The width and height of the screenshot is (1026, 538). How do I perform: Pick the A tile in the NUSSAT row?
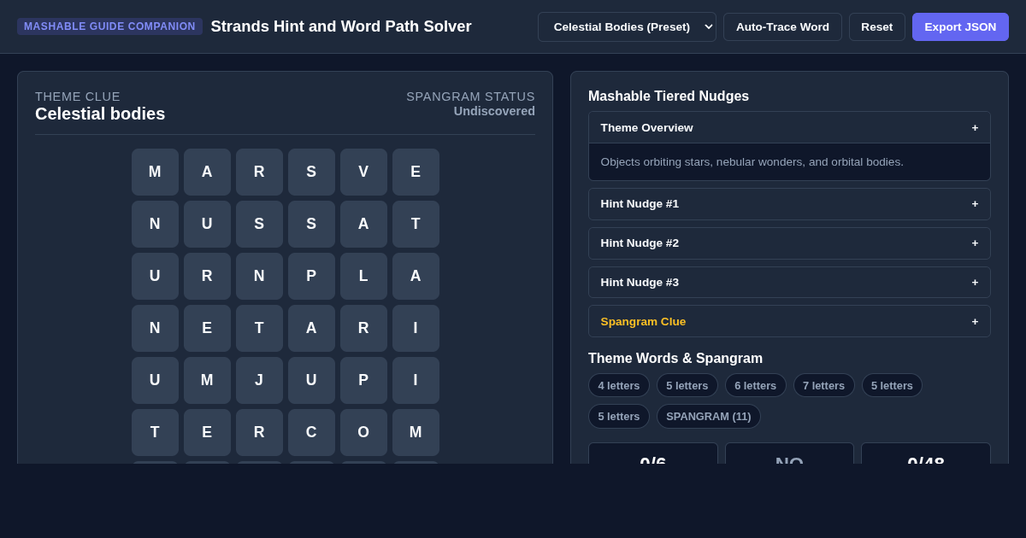click(x=363, y=224)
